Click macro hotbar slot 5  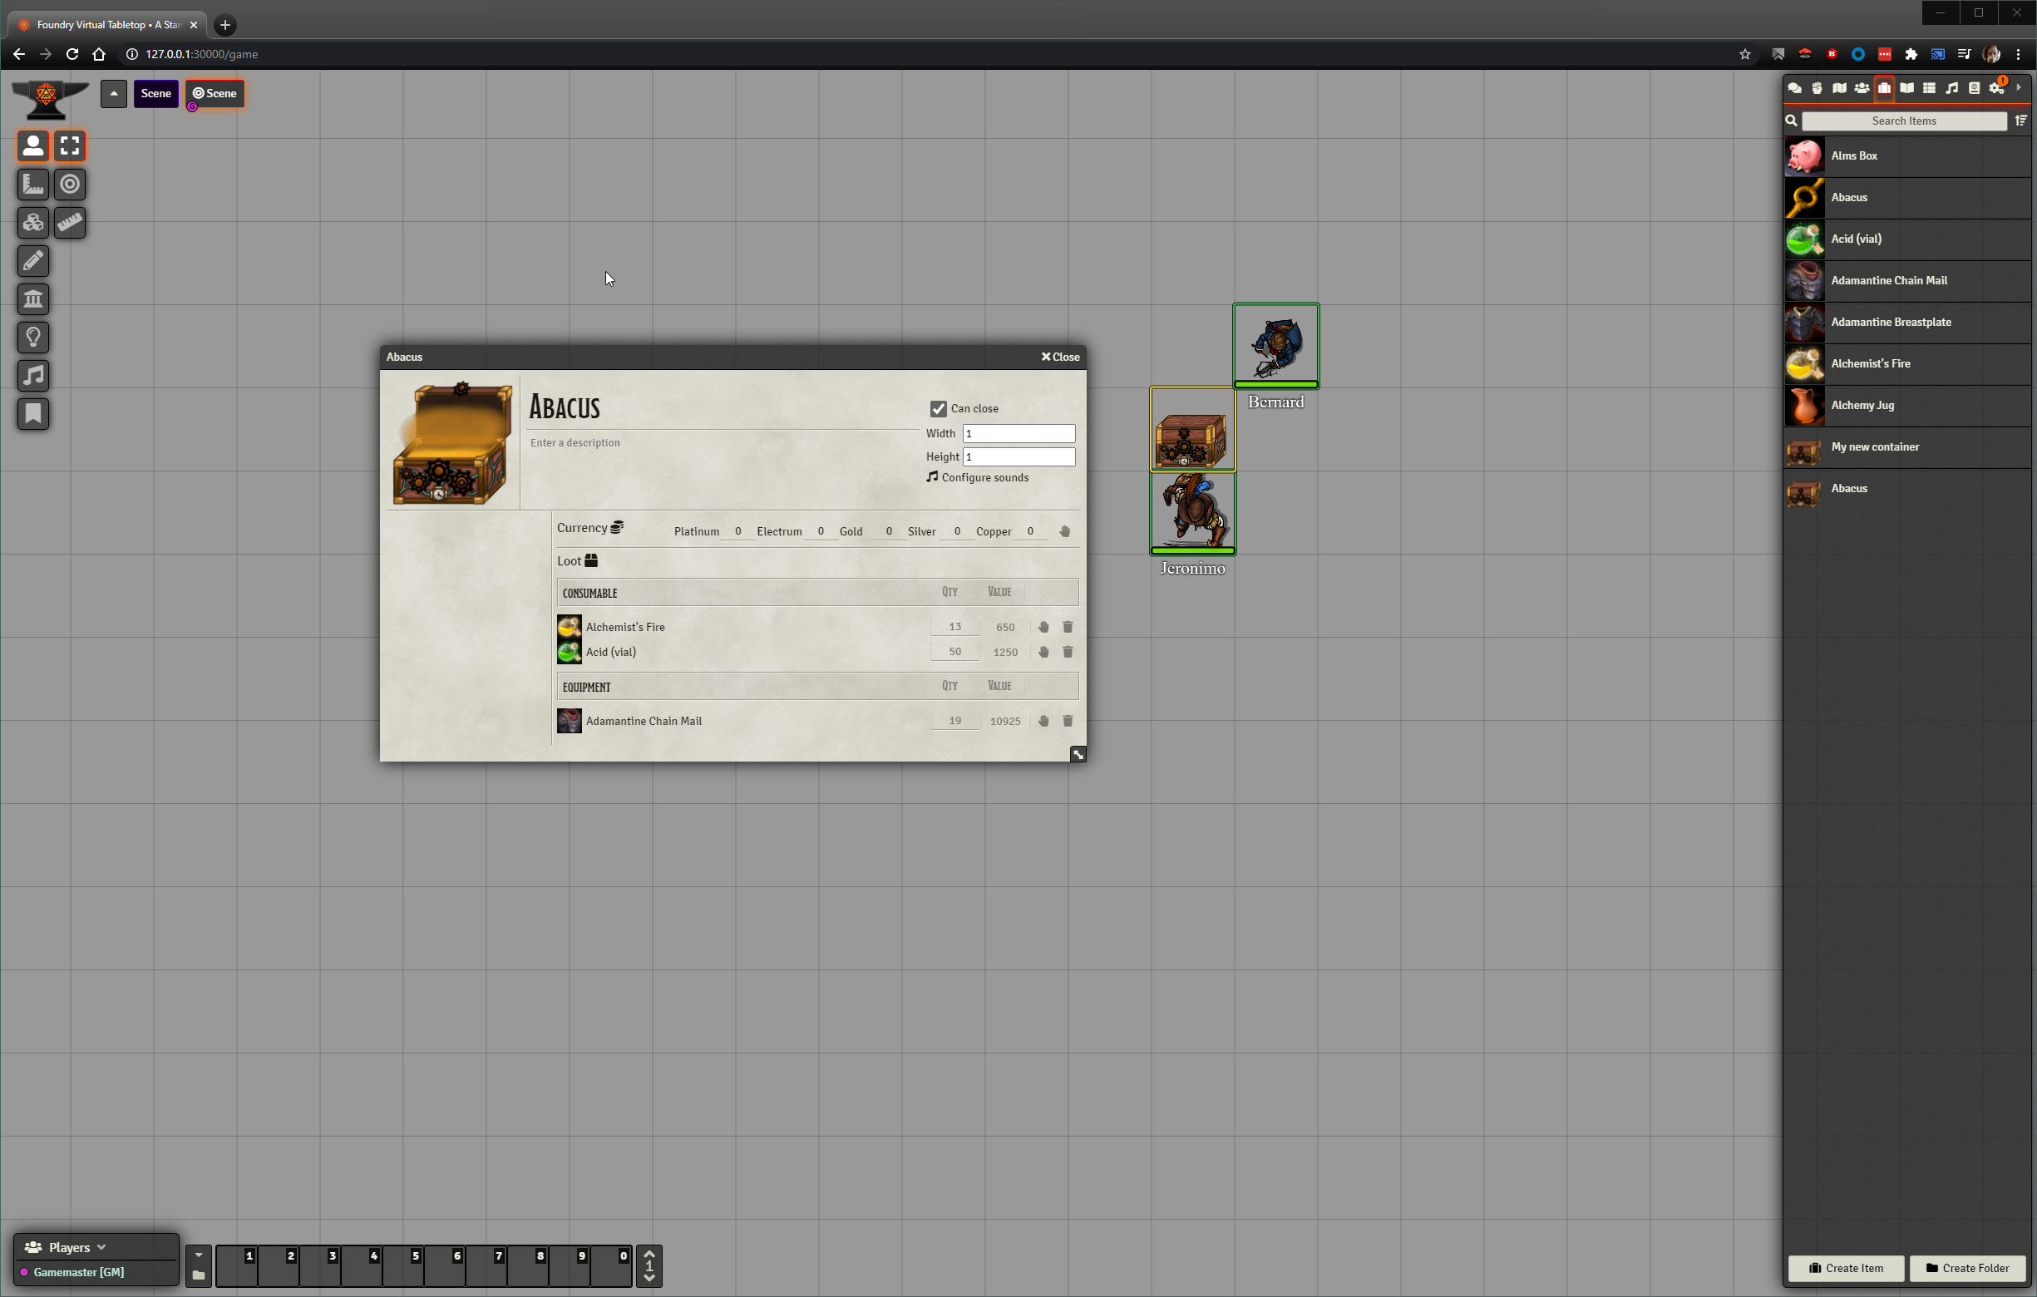point(403,1266)
